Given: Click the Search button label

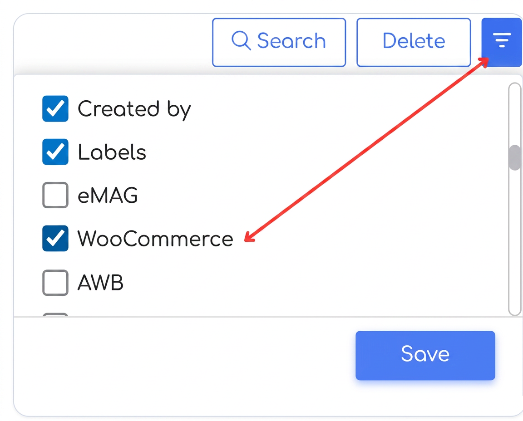Looking at the screenshot, I should 291,41.
